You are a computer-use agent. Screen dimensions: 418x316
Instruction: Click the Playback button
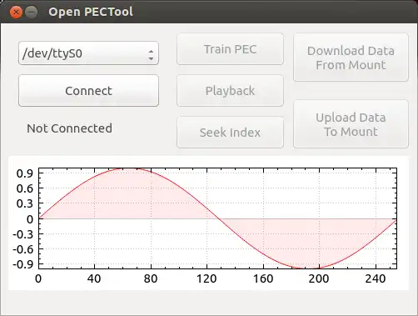[x=230, y=91]
